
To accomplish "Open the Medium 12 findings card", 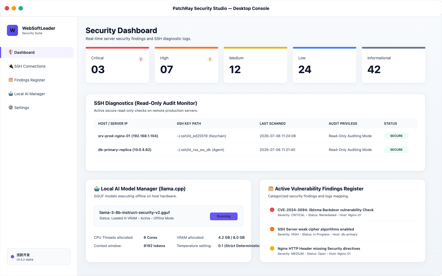I will click(x=256, y=65).
